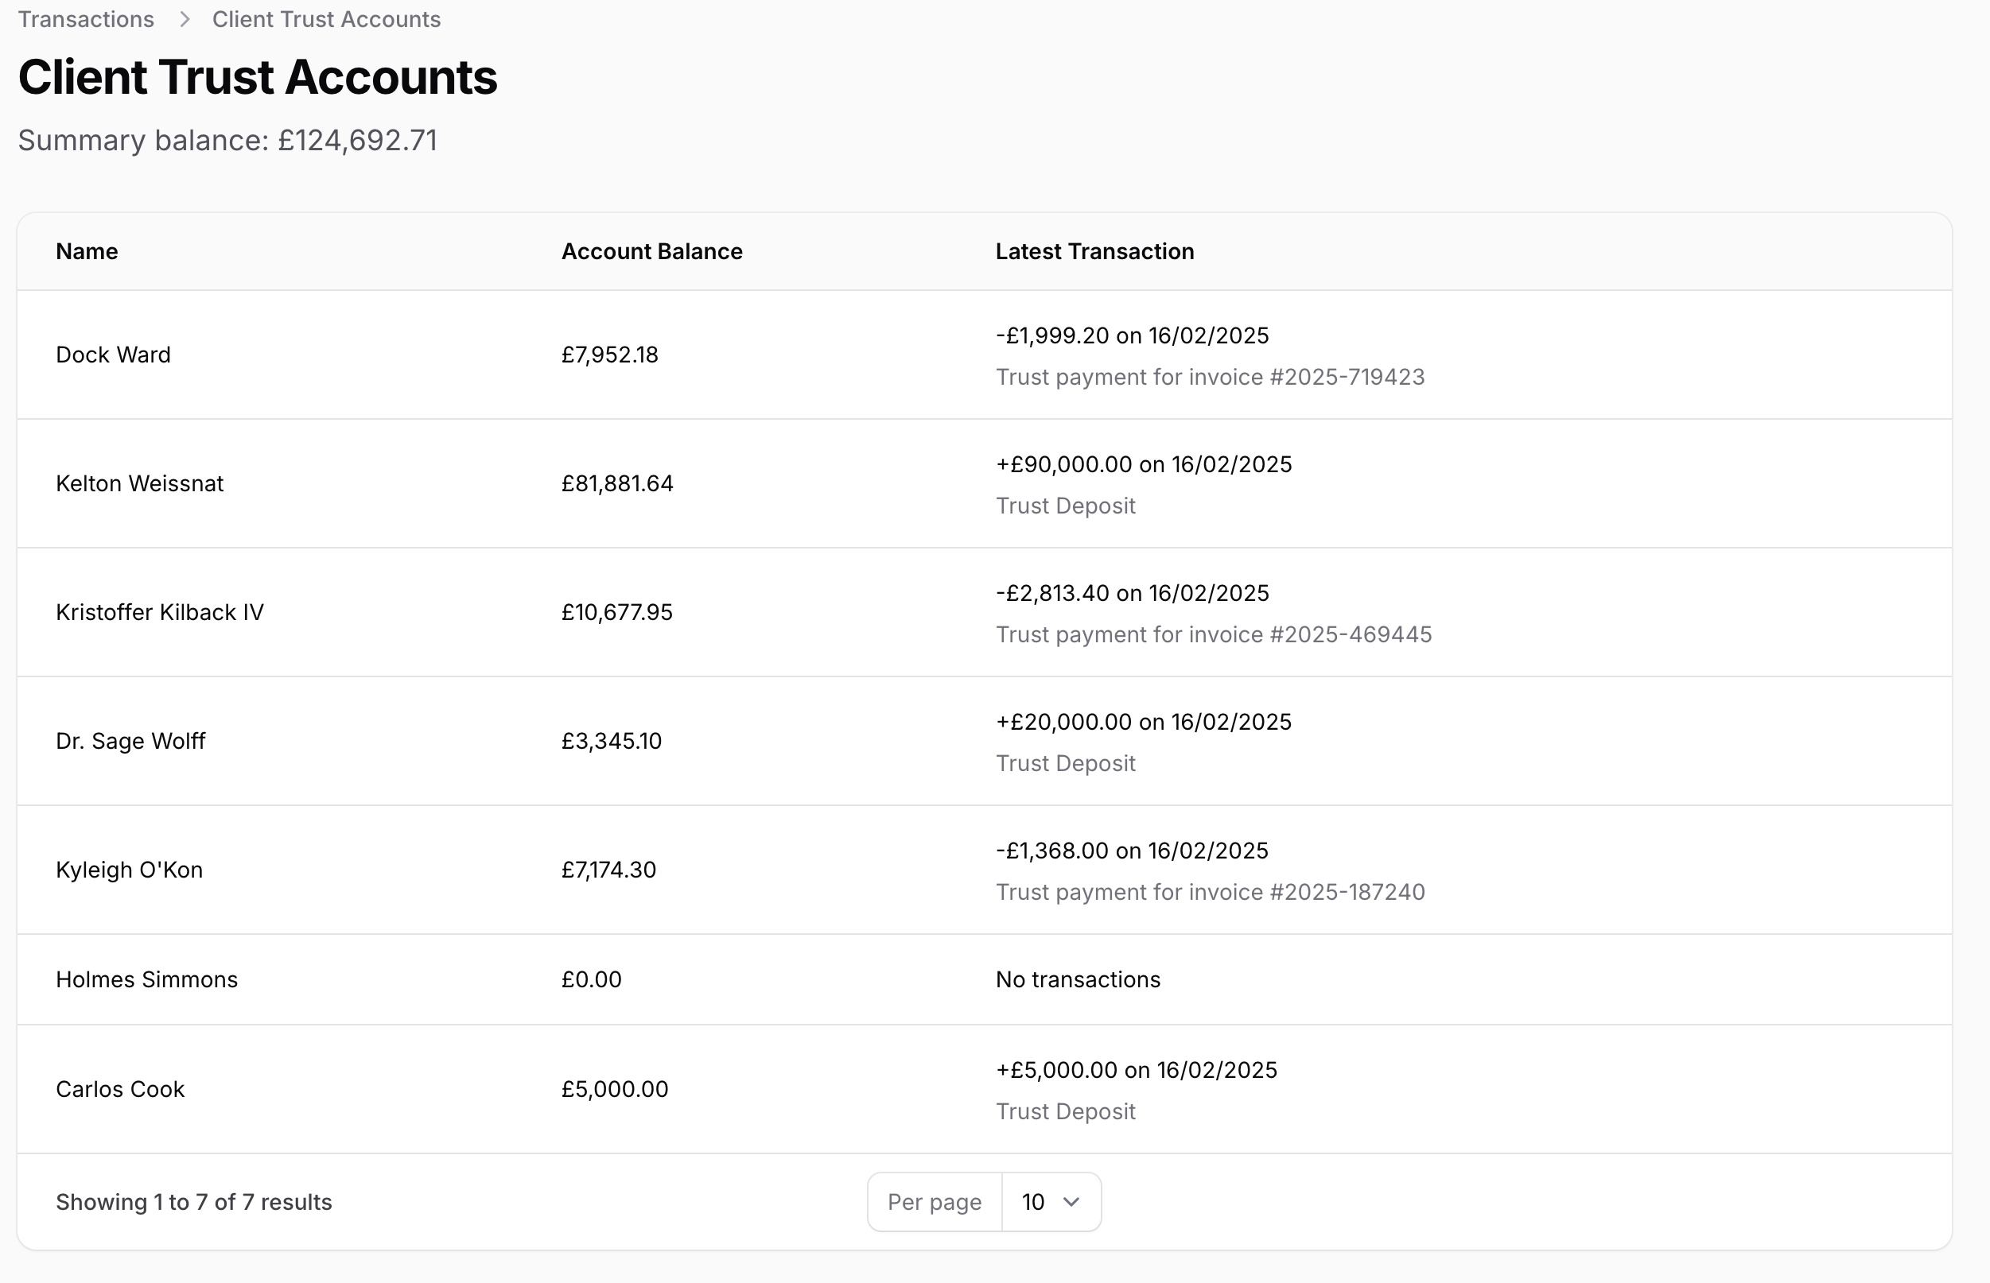Image resolution: width=1990 pixels, height=1283 pixels.
Task: Click the +£20,000.00 on 16/02/2025 transaction
Action: click(1143, 722)
